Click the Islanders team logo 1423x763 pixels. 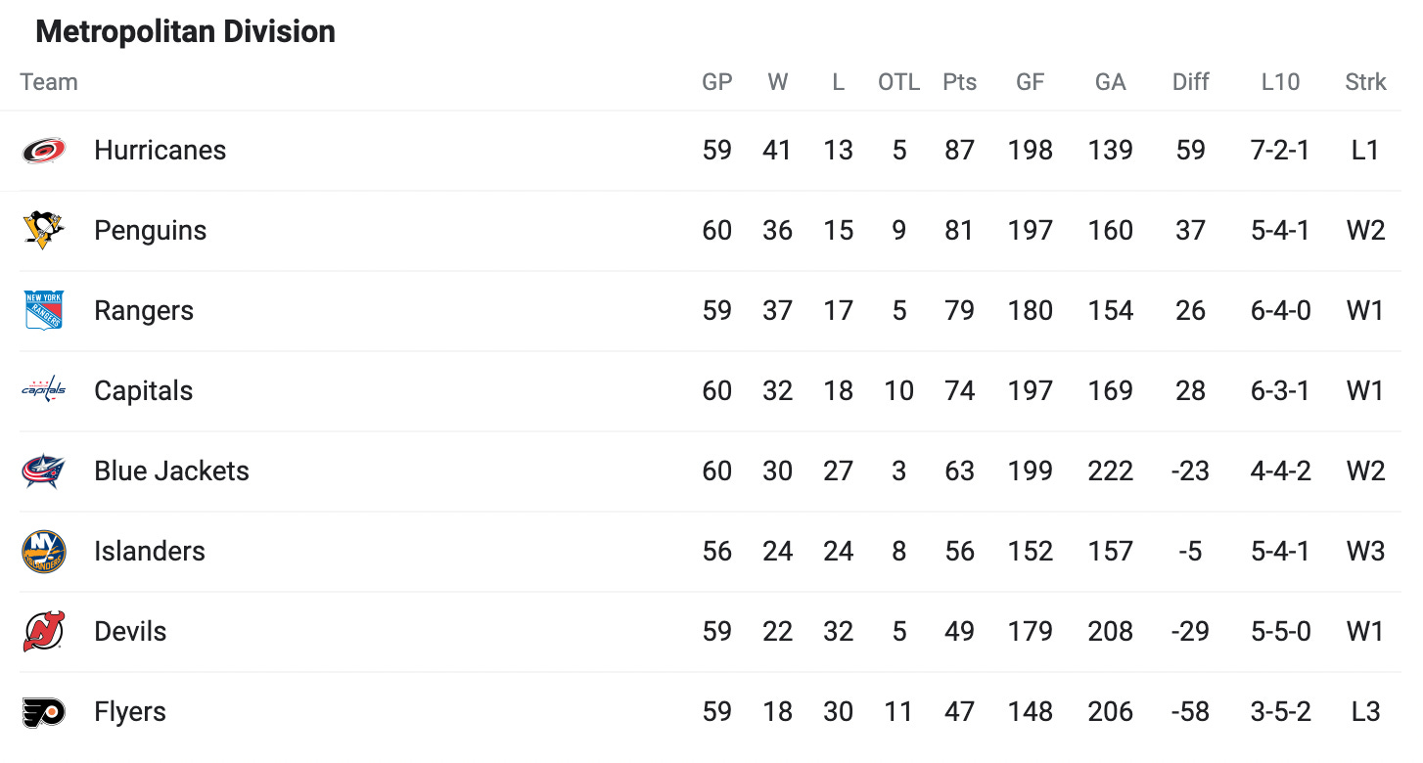pos(44,552)
